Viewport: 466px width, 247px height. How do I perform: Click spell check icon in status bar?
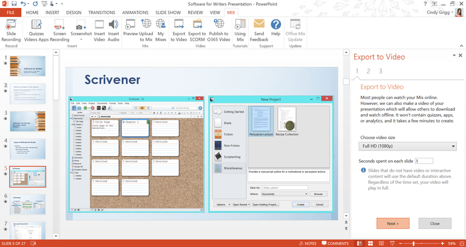click(x=33, y=243)
